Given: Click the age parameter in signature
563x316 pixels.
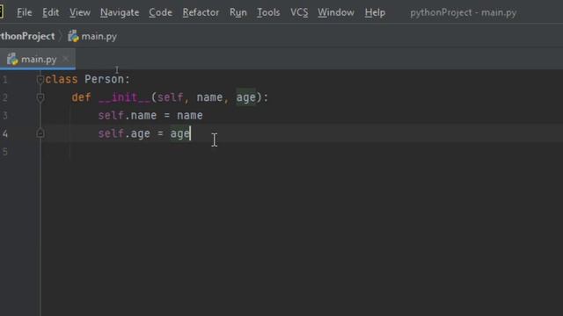Looking at the screenshot, I should click(x=246, y=97).
